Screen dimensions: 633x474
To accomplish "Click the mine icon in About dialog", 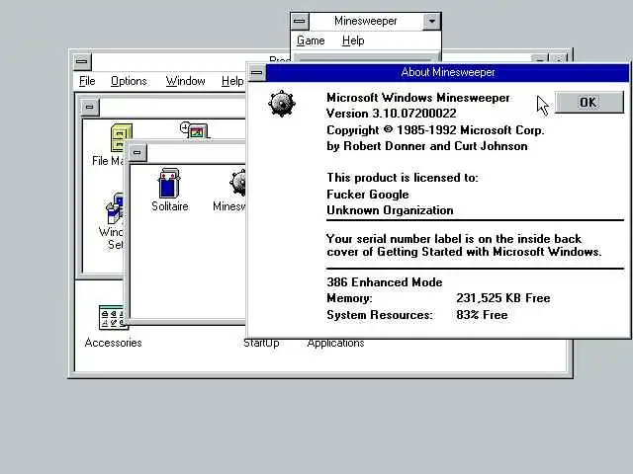I will click(282, 104).
